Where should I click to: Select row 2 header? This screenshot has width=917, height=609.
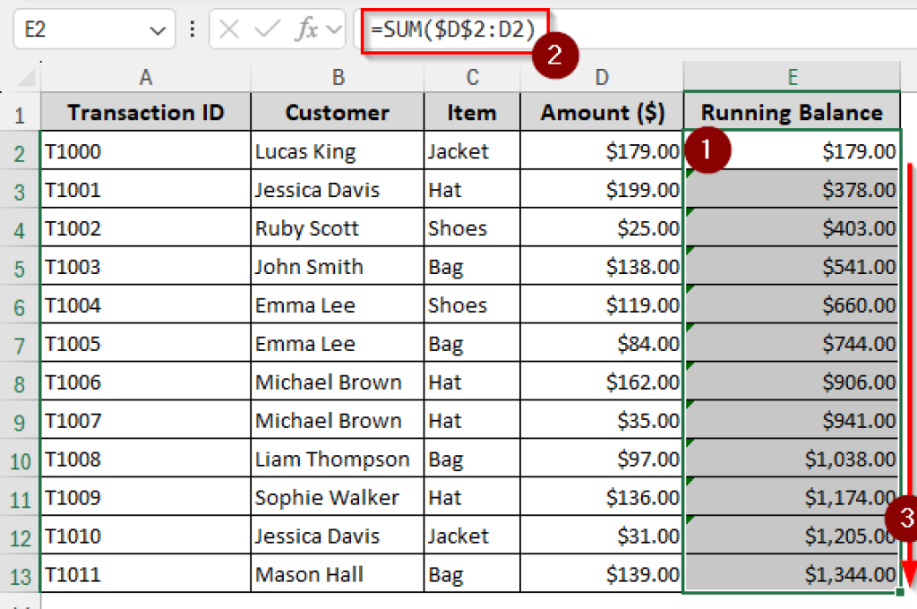20,150
